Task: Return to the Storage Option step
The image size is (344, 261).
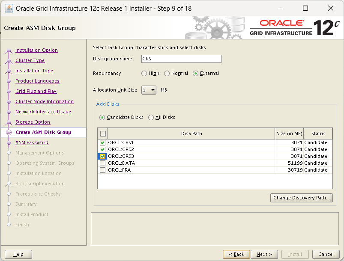Action: point(33,122)
